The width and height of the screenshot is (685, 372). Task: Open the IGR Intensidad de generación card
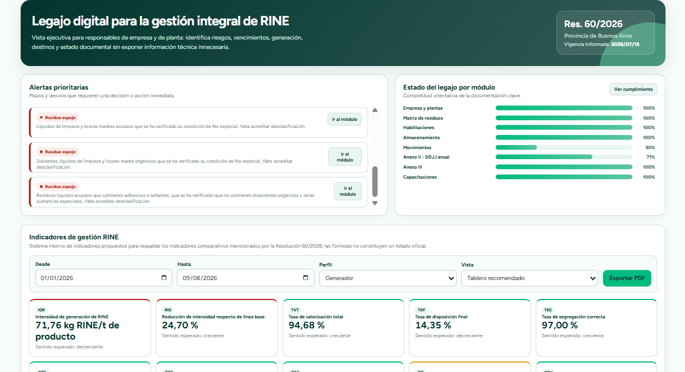point(90,327)
